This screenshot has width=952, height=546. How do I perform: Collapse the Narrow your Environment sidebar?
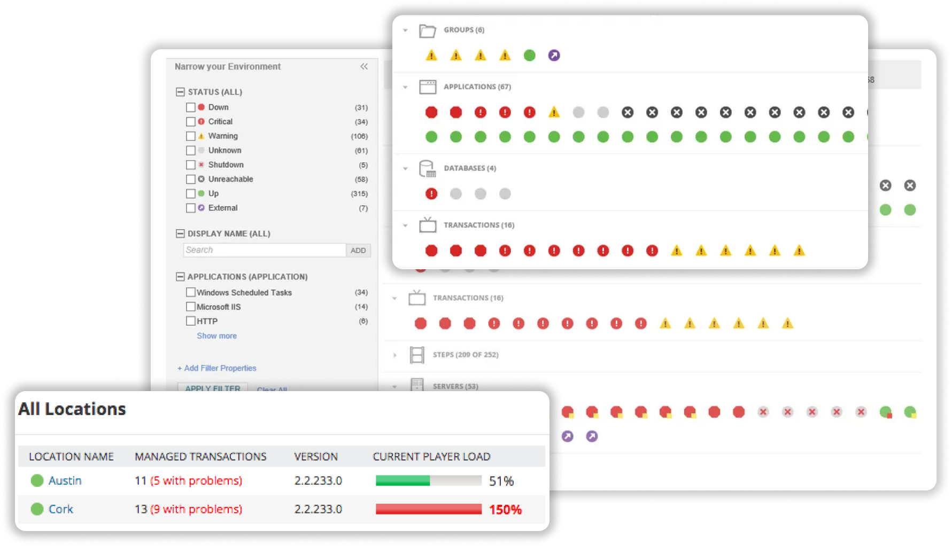(x=364, y=66)
